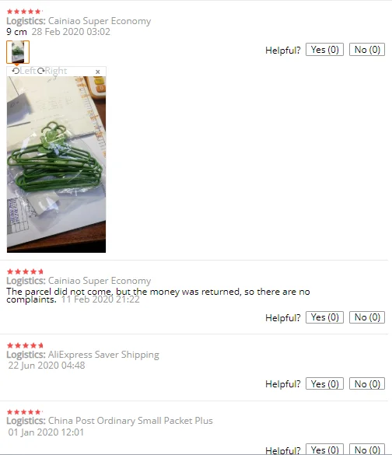This screenshot has height=455, width=392.
Task: Click the star rating of the 9 cm review
Action: coord(25,12)
